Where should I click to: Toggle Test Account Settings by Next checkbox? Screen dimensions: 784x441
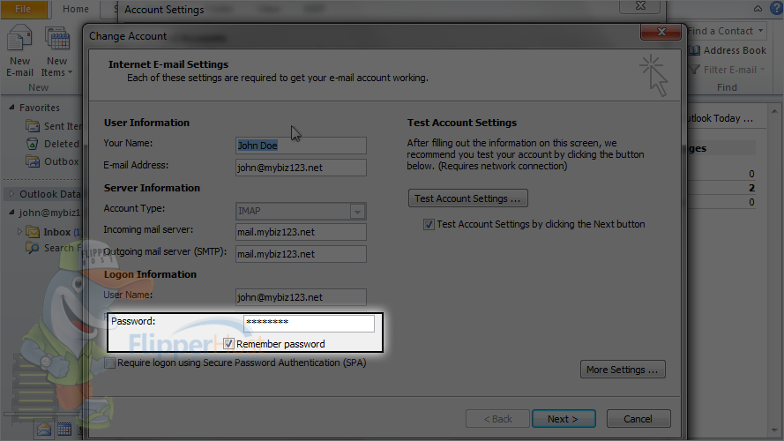pyautogui.click(x=429, y=225)
